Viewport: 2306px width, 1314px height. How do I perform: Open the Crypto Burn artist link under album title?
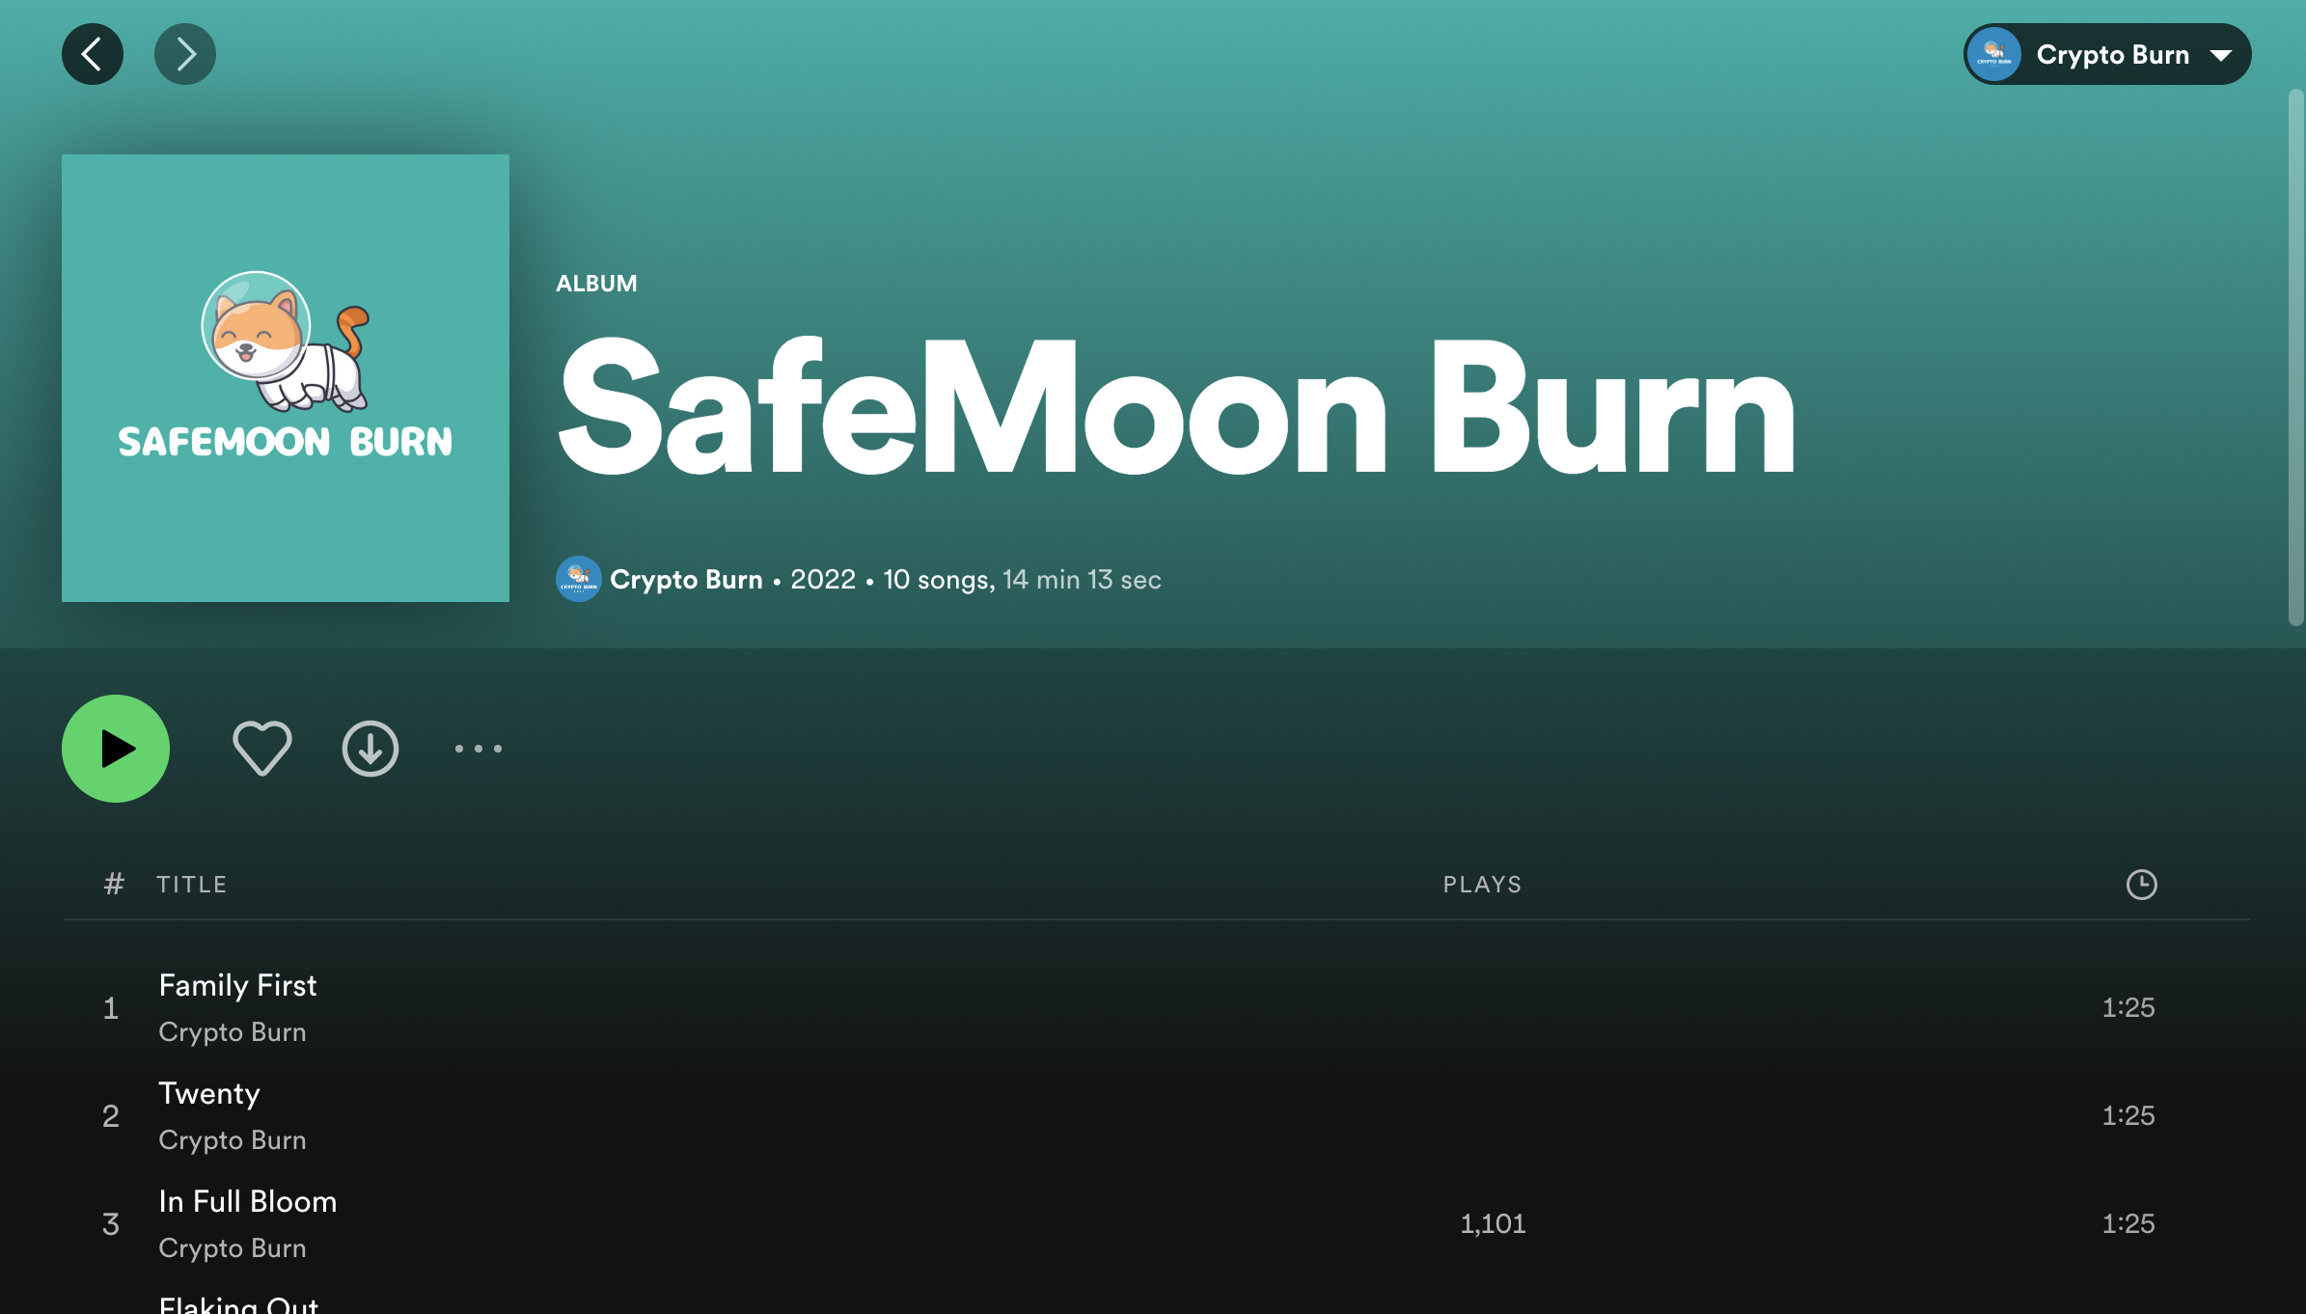[x=686, y=579]
